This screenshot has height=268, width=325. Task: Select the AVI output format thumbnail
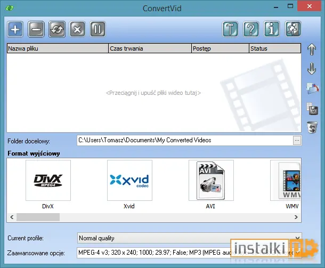click(211, 180)
